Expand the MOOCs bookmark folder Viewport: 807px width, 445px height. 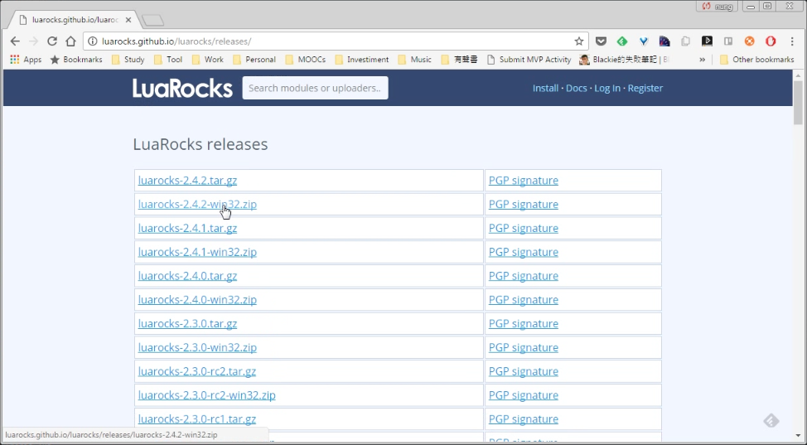306,59
